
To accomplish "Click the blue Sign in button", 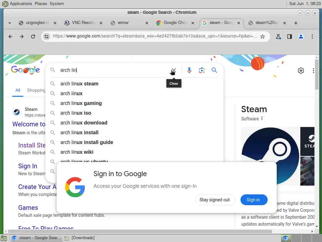I will 254,200.
